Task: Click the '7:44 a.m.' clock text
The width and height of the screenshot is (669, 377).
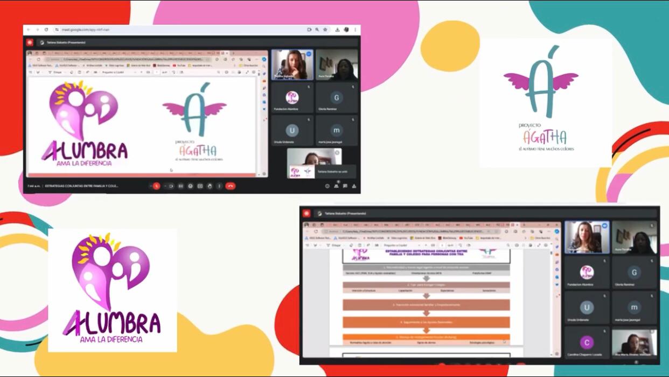Action: [34, 186]
